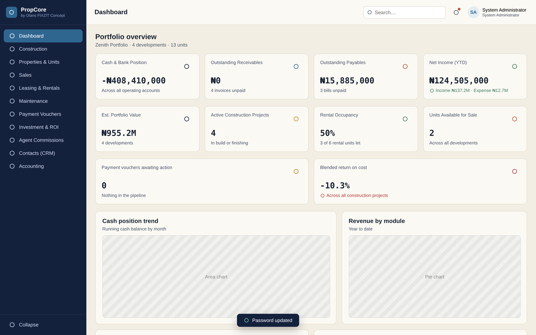Open the Construction module
Image resolution: width=536 pixels, height=335 pixels.
point(43,49)
